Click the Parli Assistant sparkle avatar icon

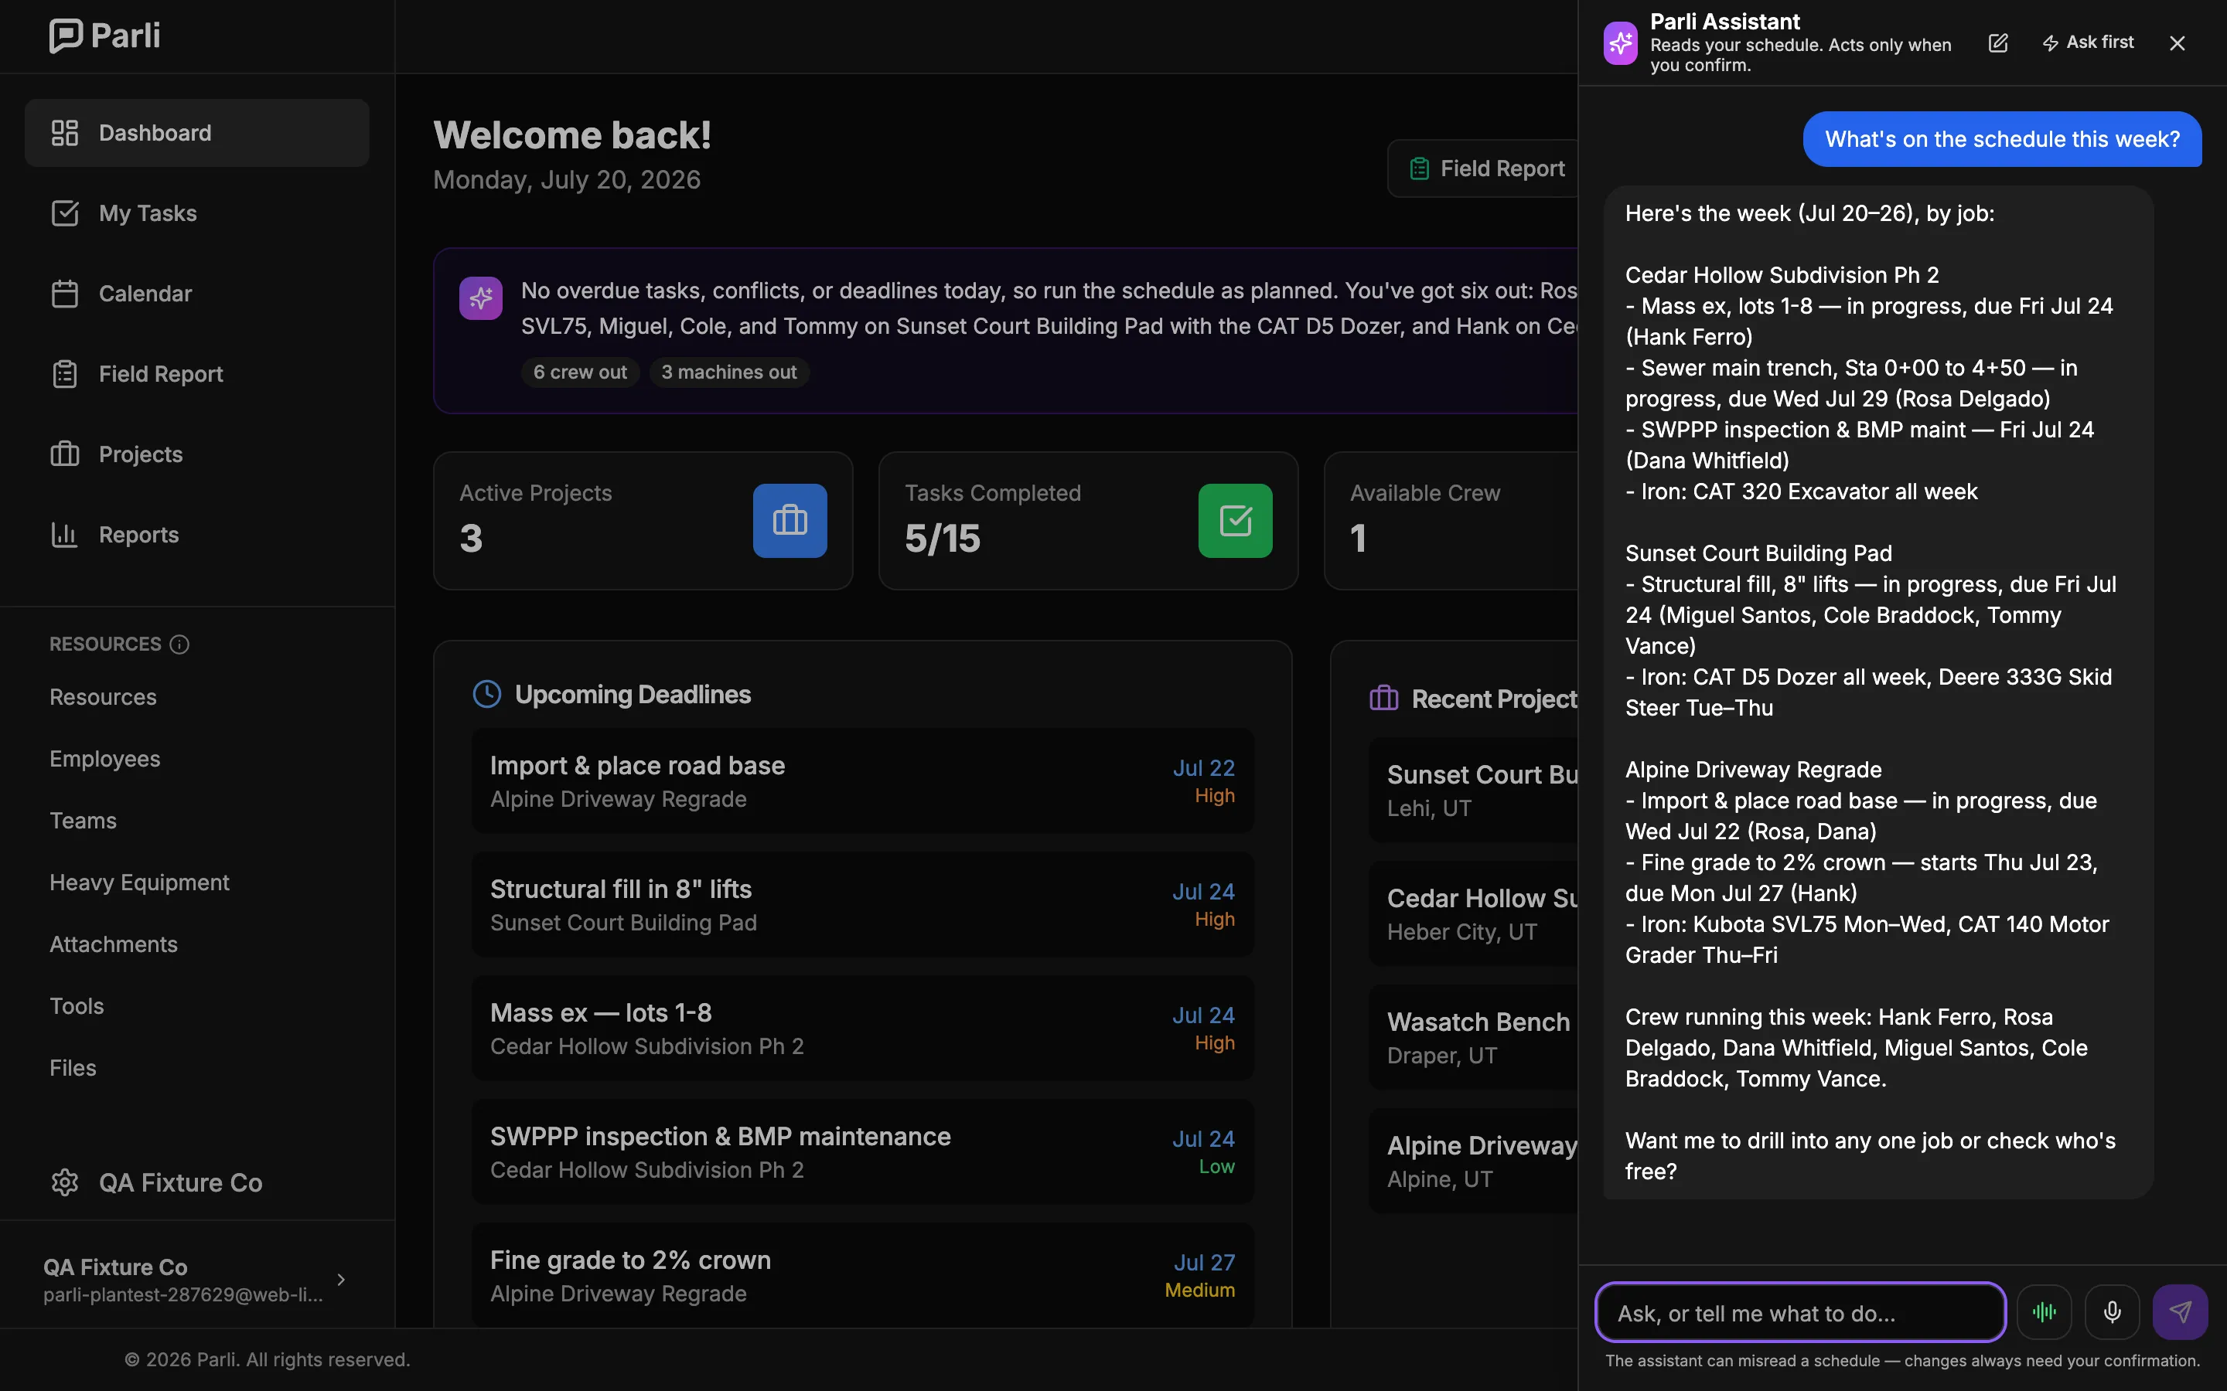[x=1620, y=43]
